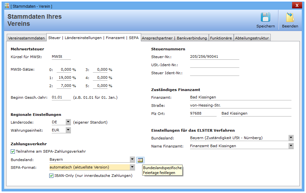Screen dimensions: 306x193
Task: Click the application icon in title bar
Action: 7,5
